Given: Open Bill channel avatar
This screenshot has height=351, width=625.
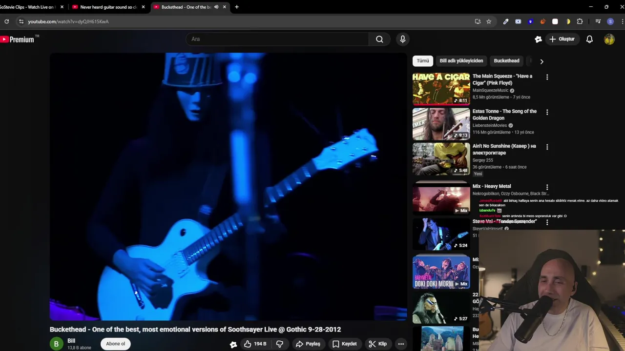Looking at the screenshot, I should click(56, 344).
